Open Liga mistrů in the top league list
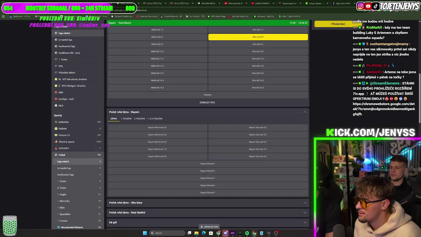Screen dimensions: 421x237 (x=78, y=33)
